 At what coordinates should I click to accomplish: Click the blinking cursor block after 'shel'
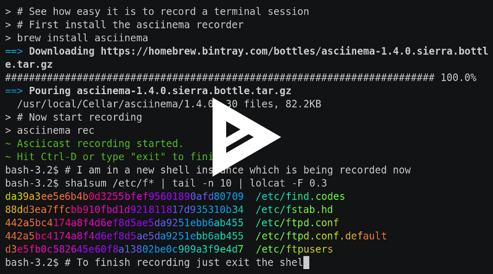pyautogui.click(x=306, y=263)
